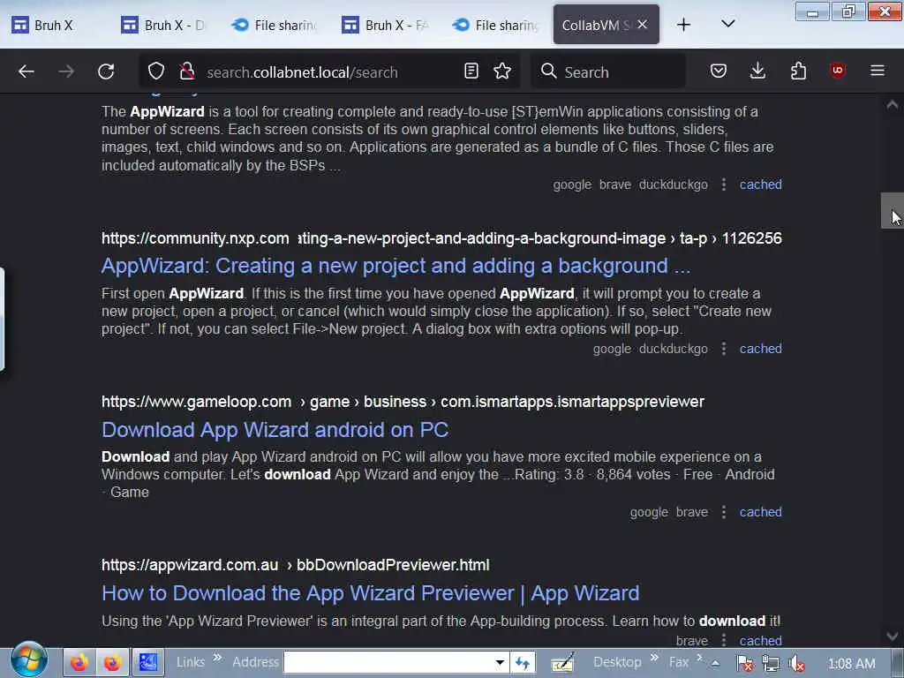Show hidden system tray icons
904x678 pixels.
point(715,663)
